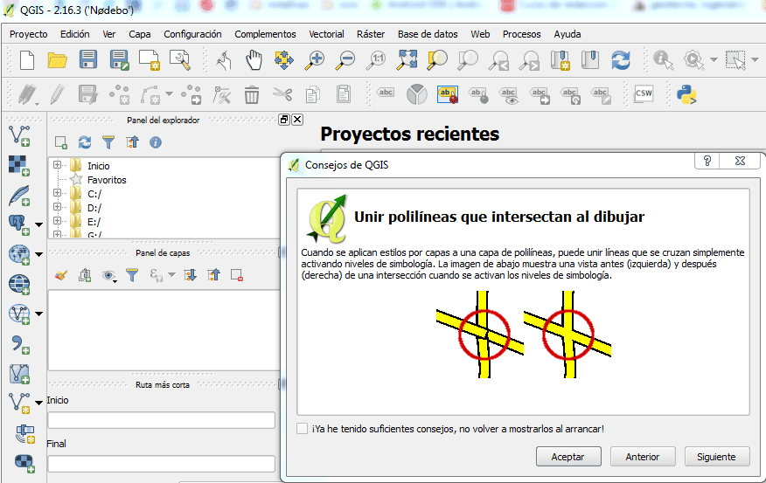The height and width of the screenshot is (483, 766).
Task: Save the current project
Action: tap(88, 59)
